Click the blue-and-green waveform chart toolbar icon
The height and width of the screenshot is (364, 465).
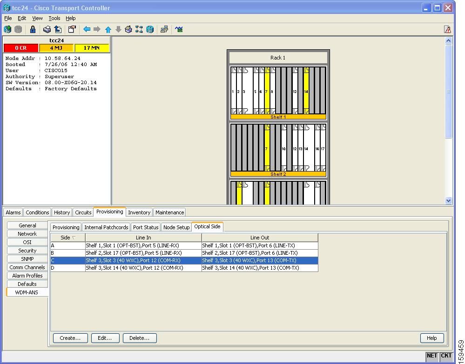pyautogui.click(x=179, y=29)
